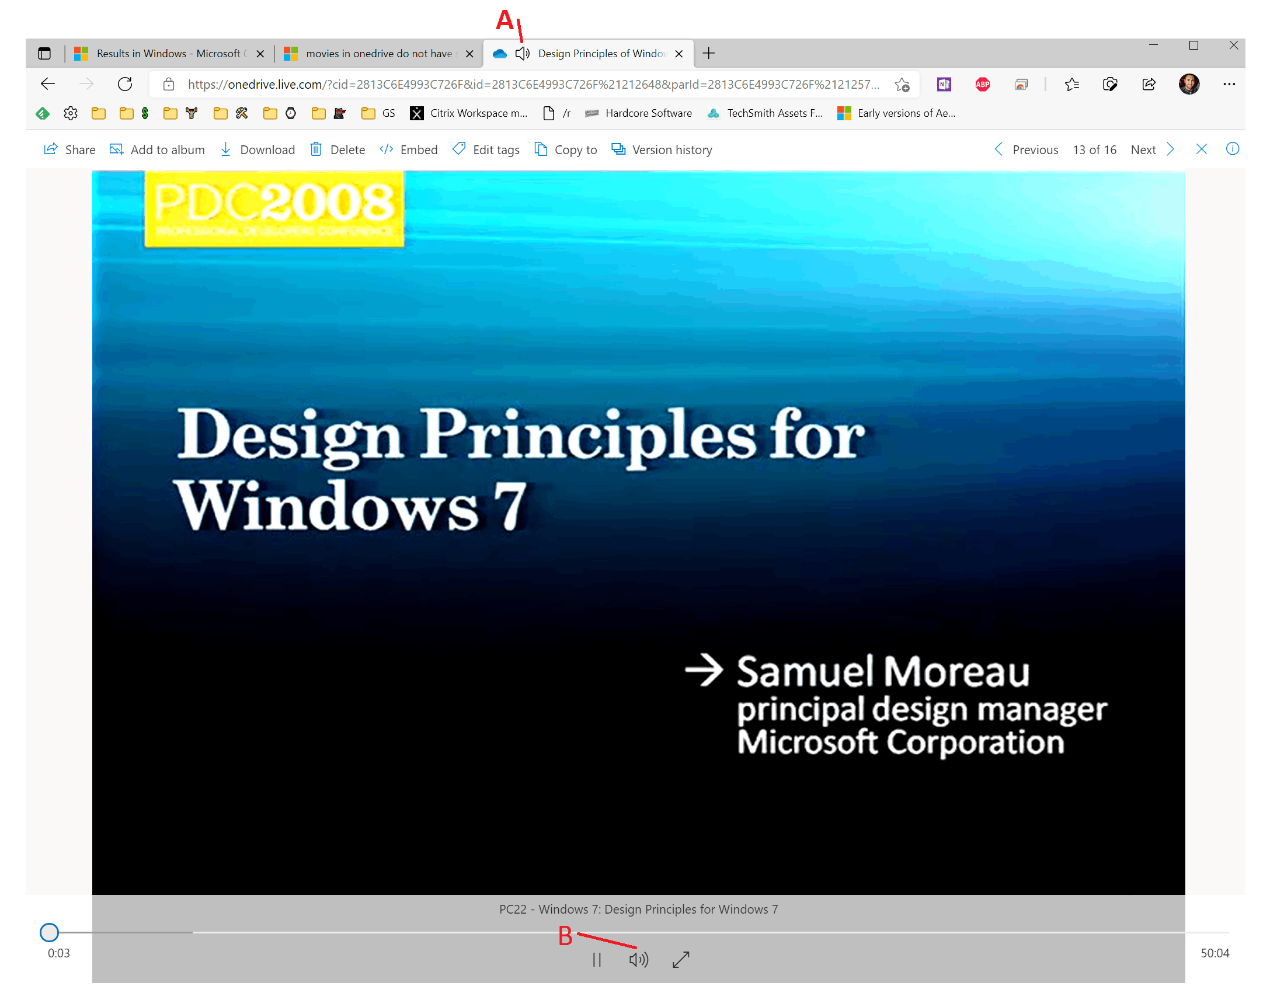Open the OneNote clipper extension icon
Screen dimensions: 1277x1007
click(944, 84)
